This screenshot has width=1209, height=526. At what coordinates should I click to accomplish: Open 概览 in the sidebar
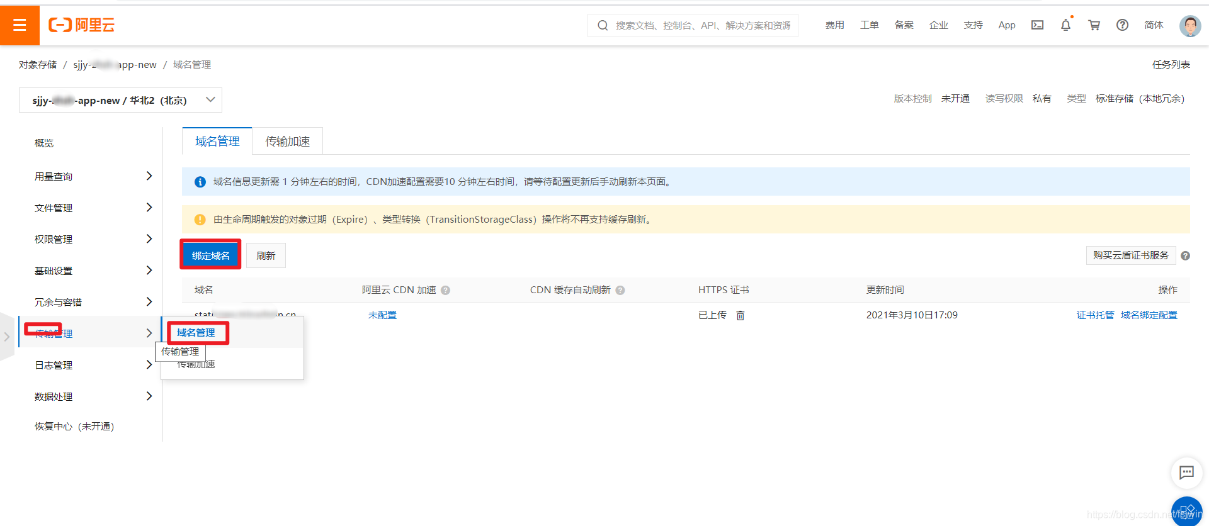44,143
